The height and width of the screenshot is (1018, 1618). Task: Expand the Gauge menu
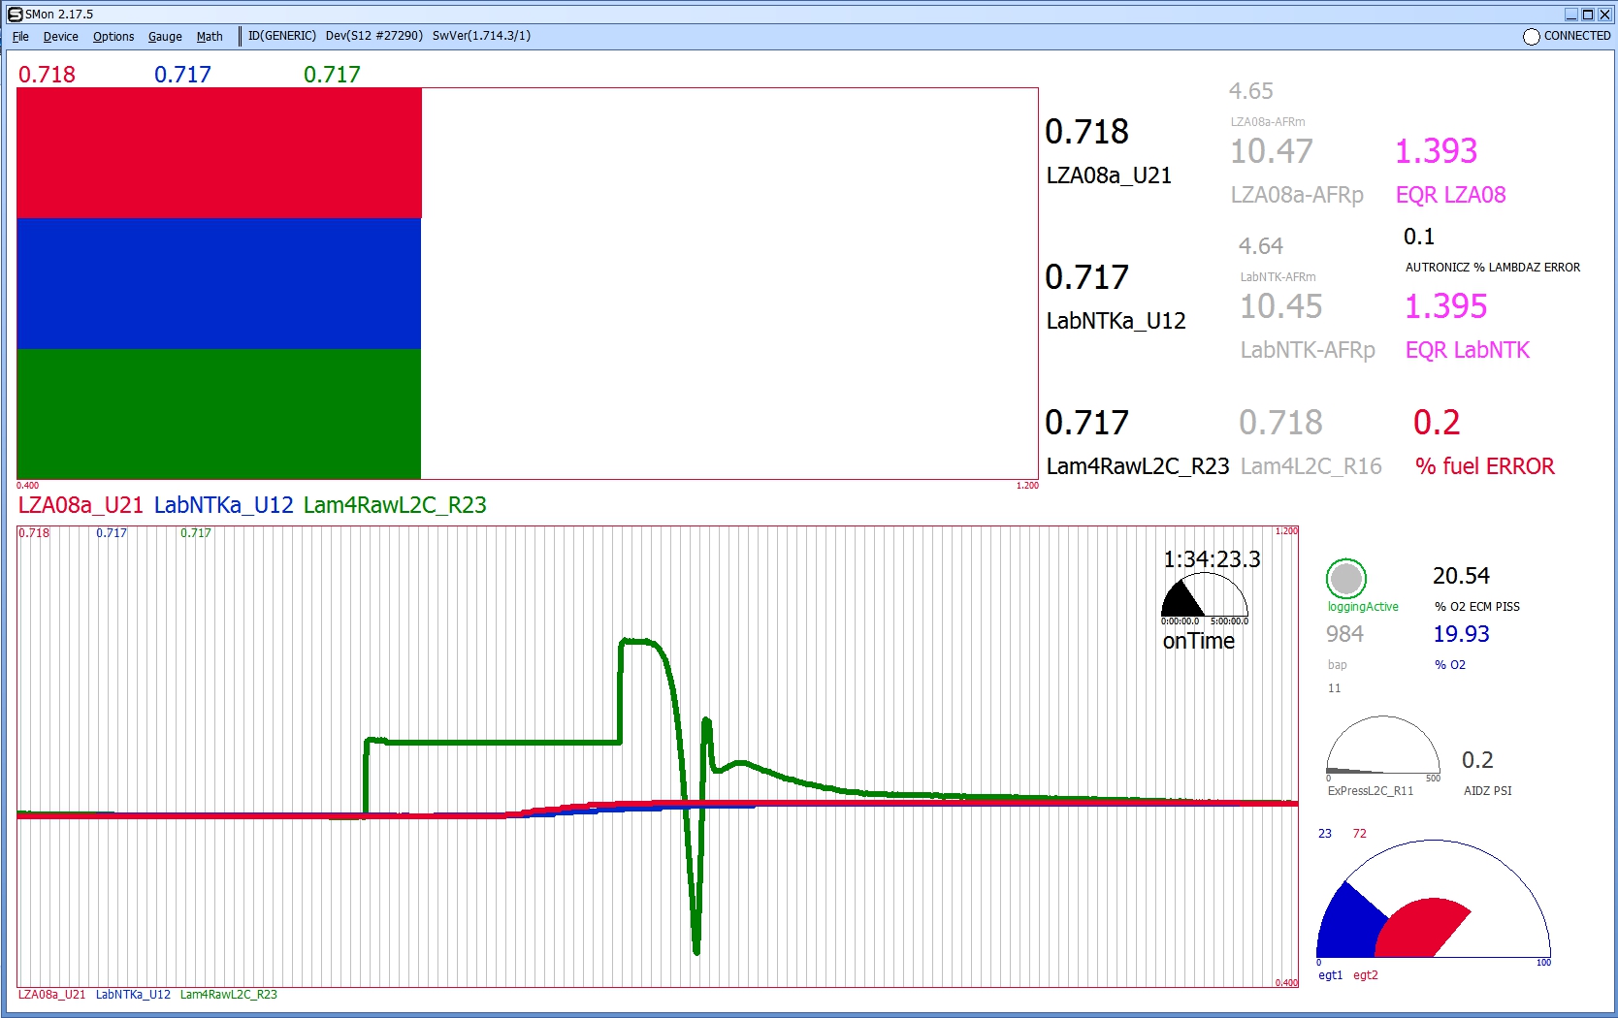(x=165, y=37)
